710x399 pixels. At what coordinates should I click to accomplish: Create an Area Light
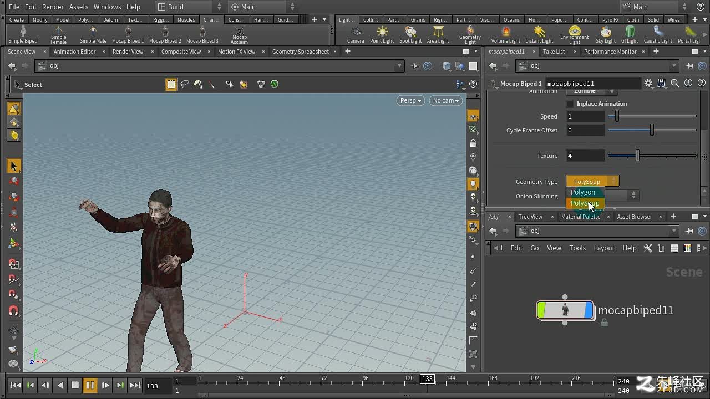438,34
